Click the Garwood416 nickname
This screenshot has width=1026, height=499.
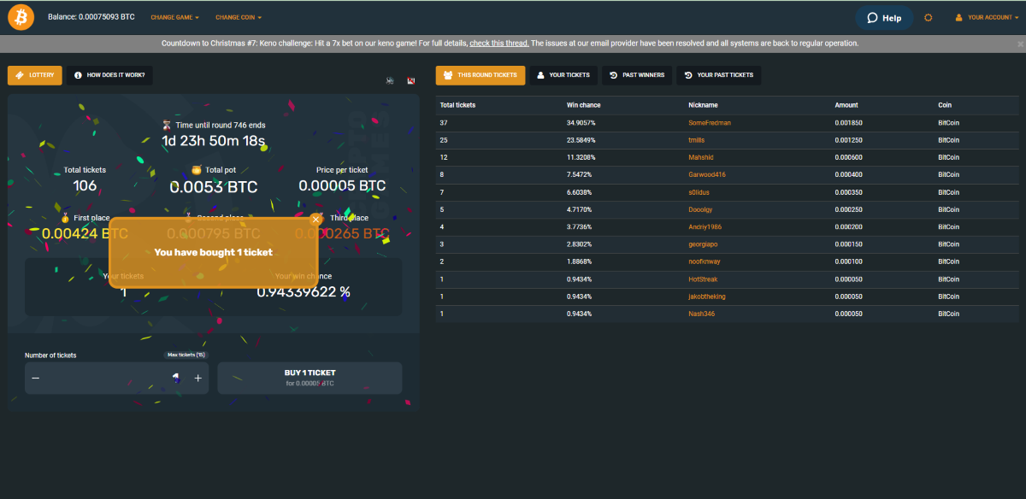(x=706, y=175)
